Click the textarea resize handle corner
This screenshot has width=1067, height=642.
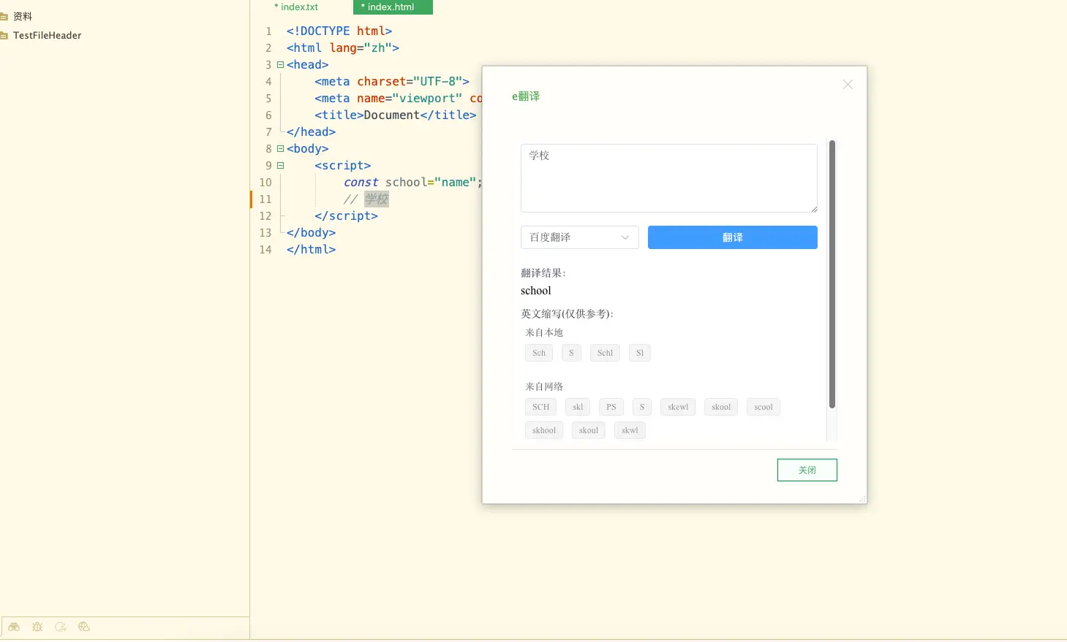click(814, 209)
